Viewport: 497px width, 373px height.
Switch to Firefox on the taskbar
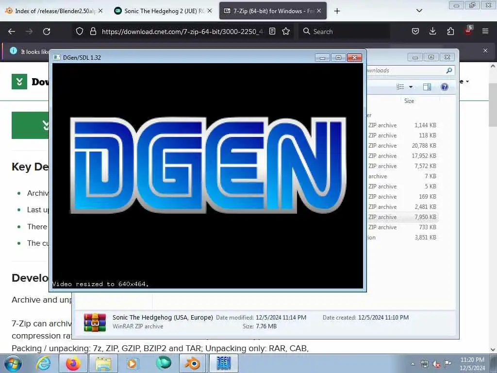pos(73,363)
